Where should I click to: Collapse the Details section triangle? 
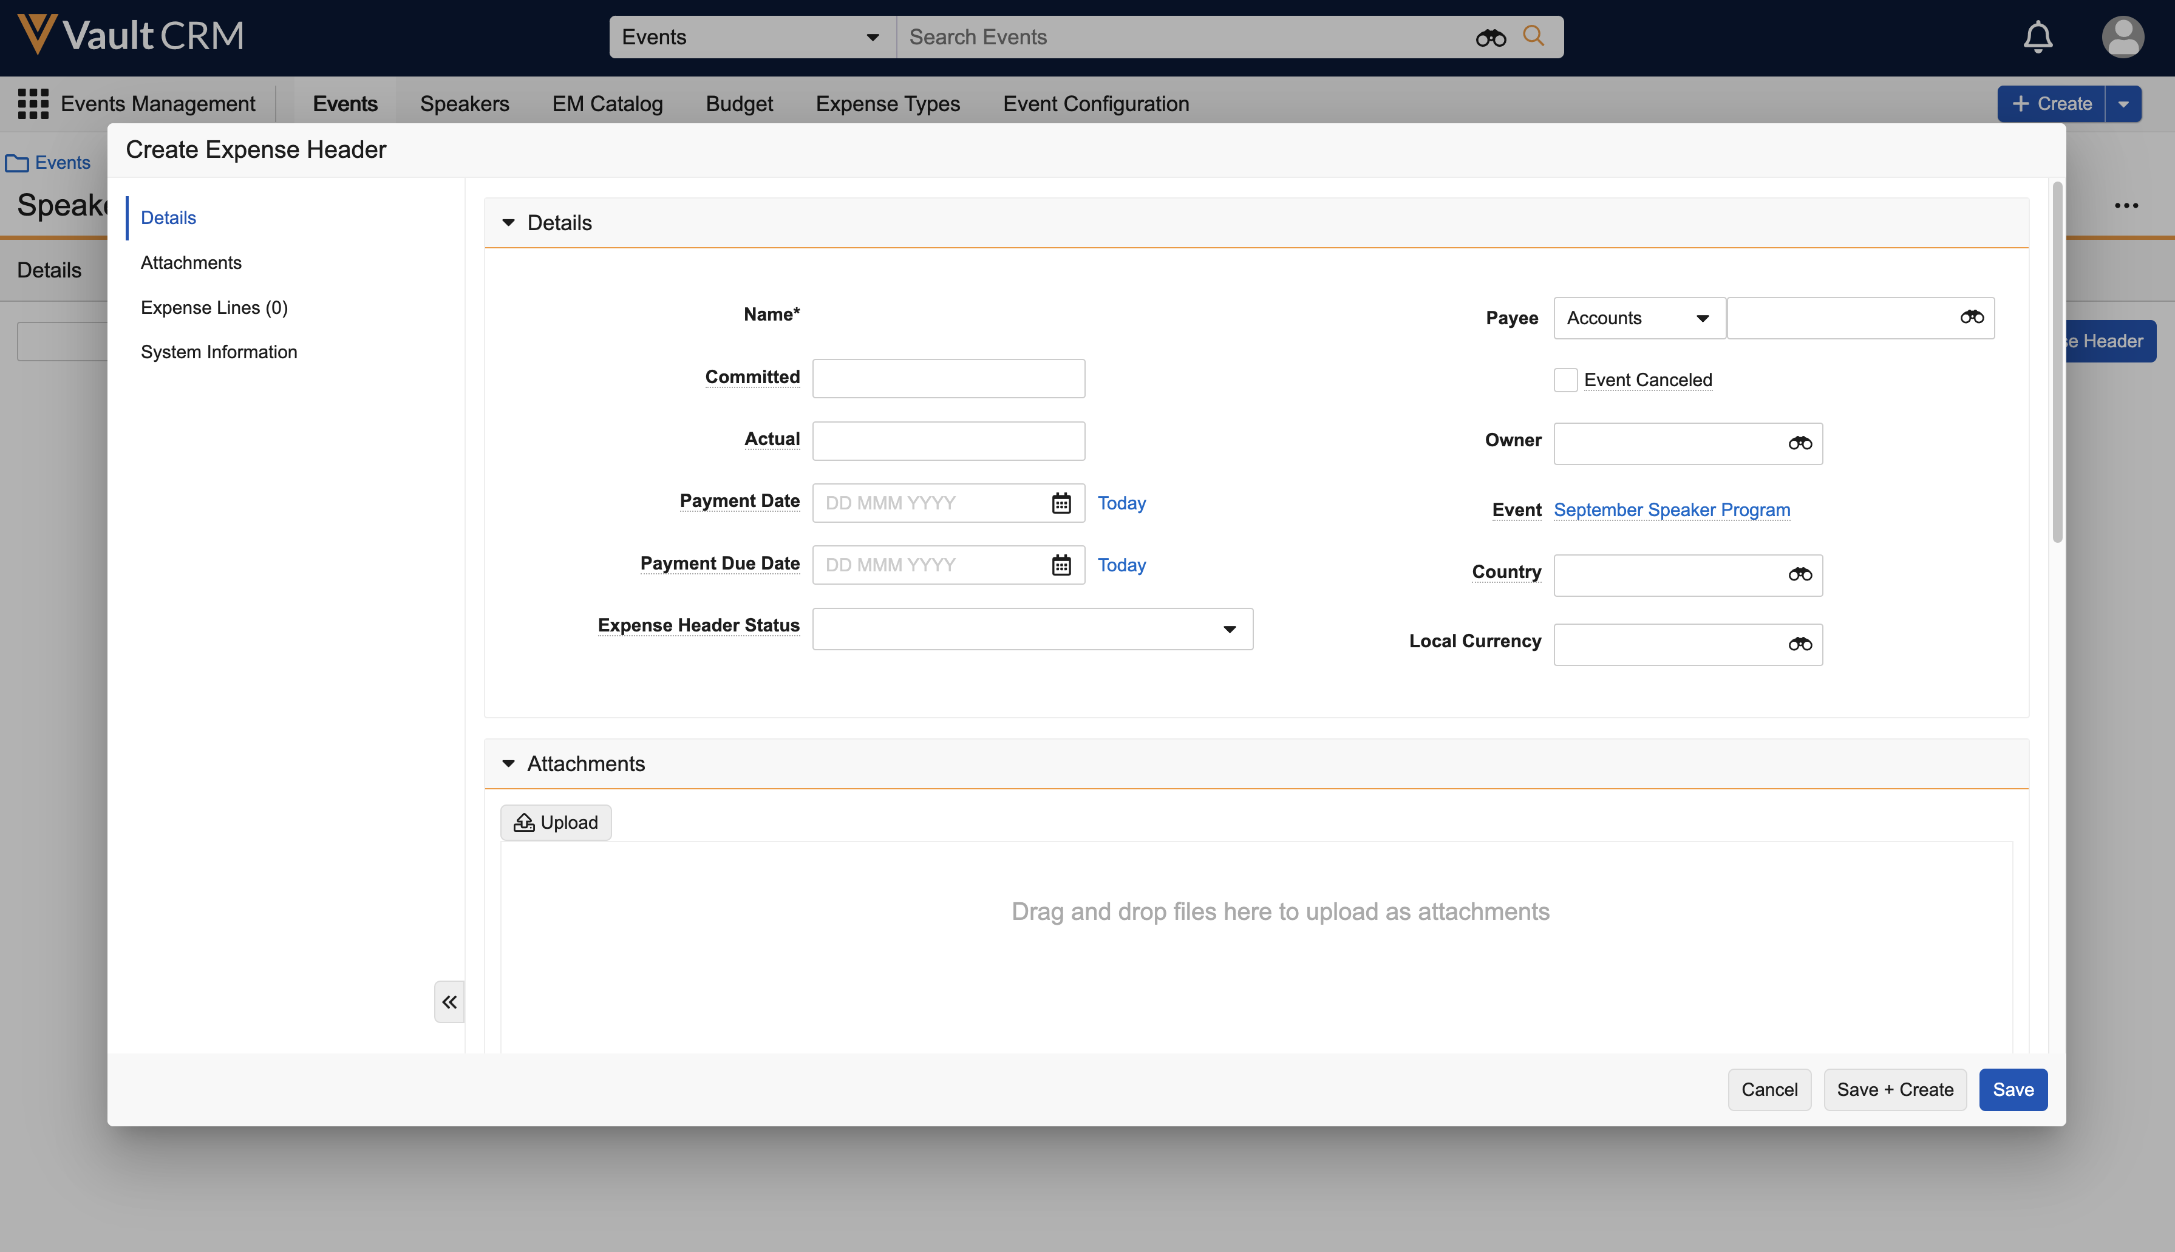pos(508,223)
